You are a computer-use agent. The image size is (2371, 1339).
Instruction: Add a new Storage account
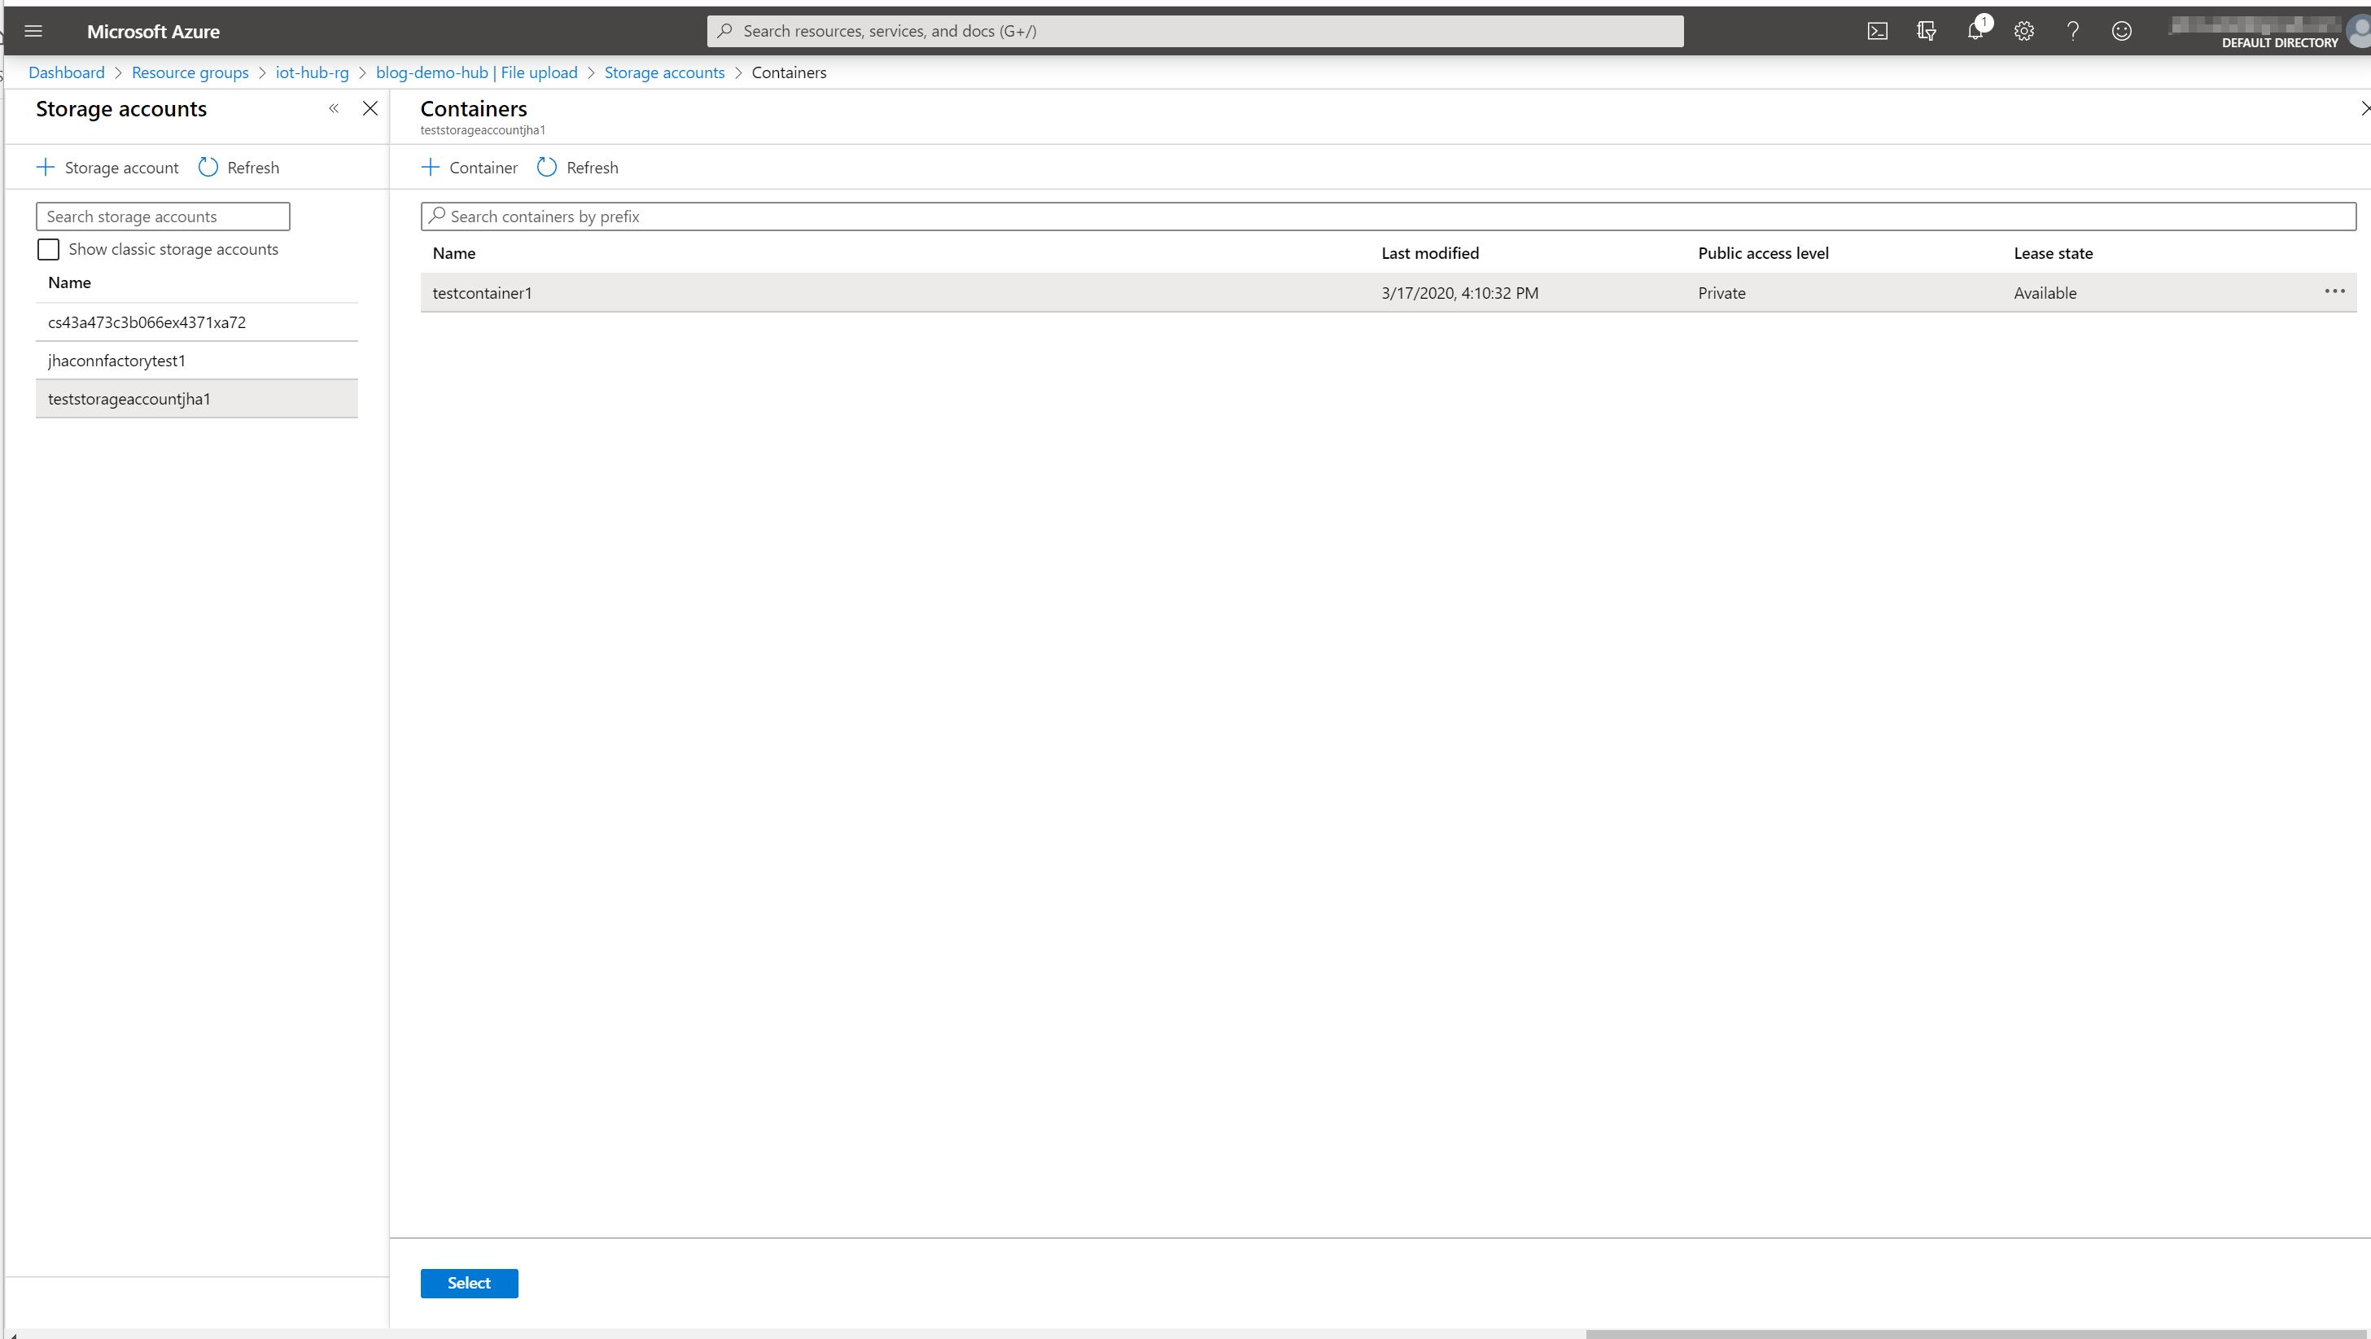(x=107, y=168)
